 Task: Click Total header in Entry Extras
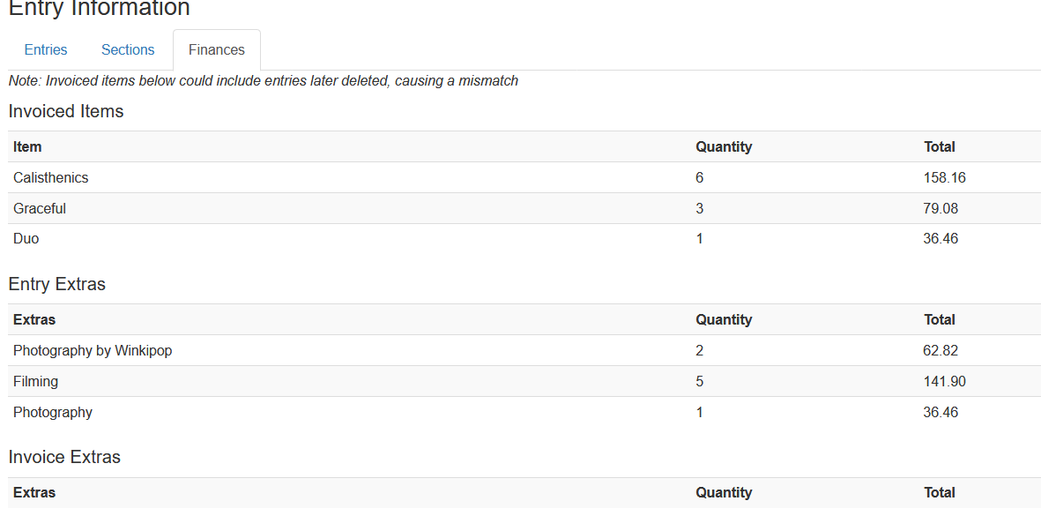click(x=939, y=320)
